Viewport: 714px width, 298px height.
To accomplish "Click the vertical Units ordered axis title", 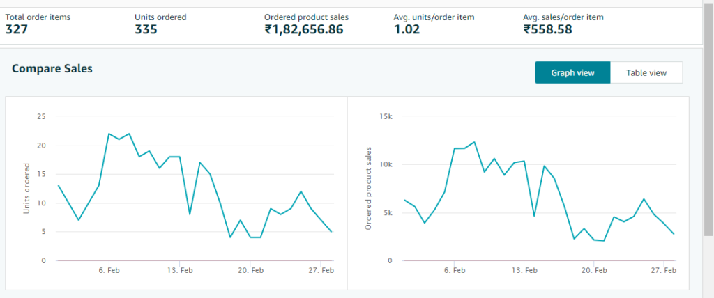I will coord(27,188).
